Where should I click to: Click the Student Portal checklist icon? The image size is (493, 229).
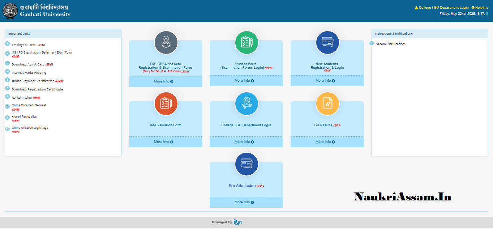tap(247, 43)
